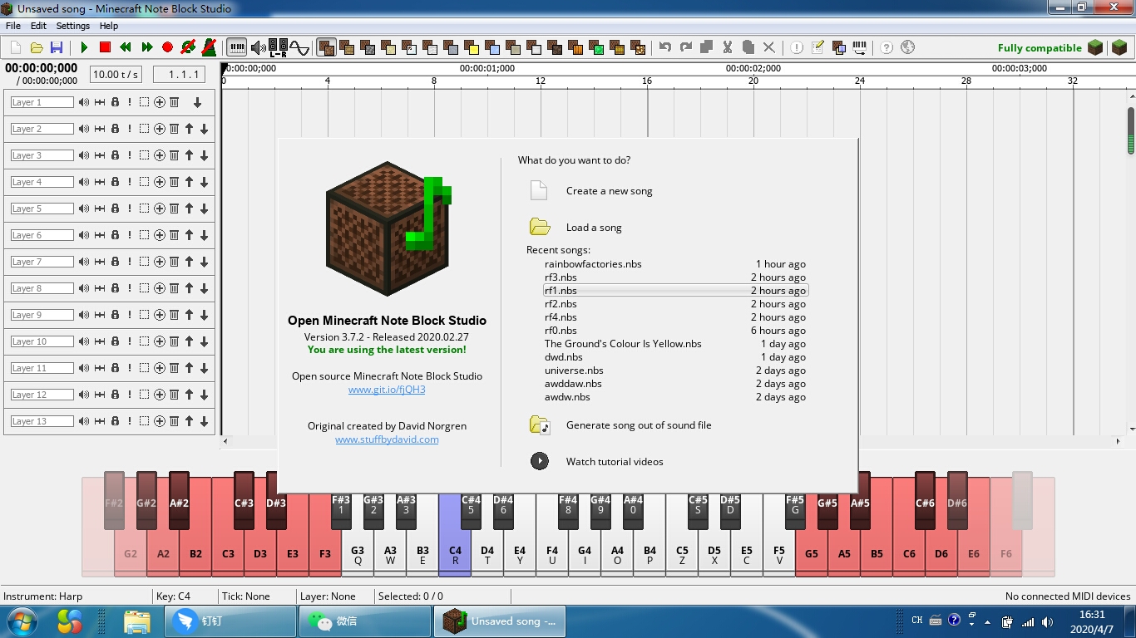Click the 10.00 t/s tempo box

coord(116,75)
